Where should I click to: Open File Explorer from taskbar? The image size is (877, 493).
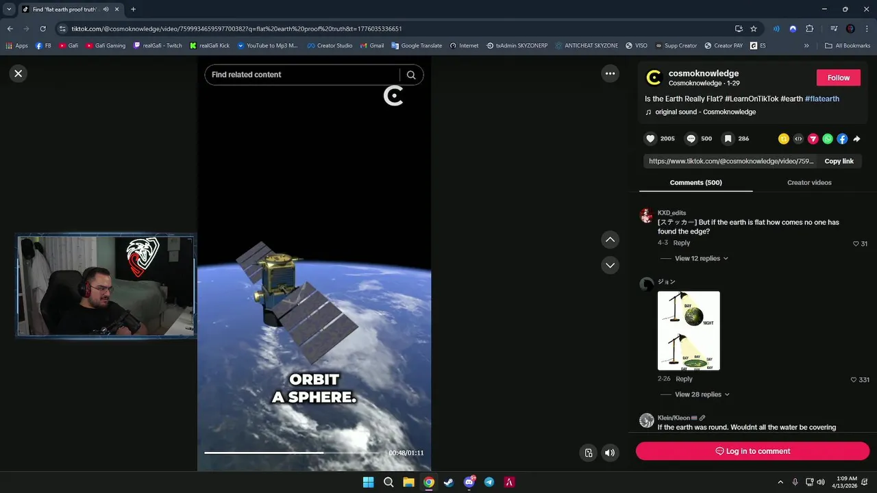pyautogui.click(x=408, y=482)
